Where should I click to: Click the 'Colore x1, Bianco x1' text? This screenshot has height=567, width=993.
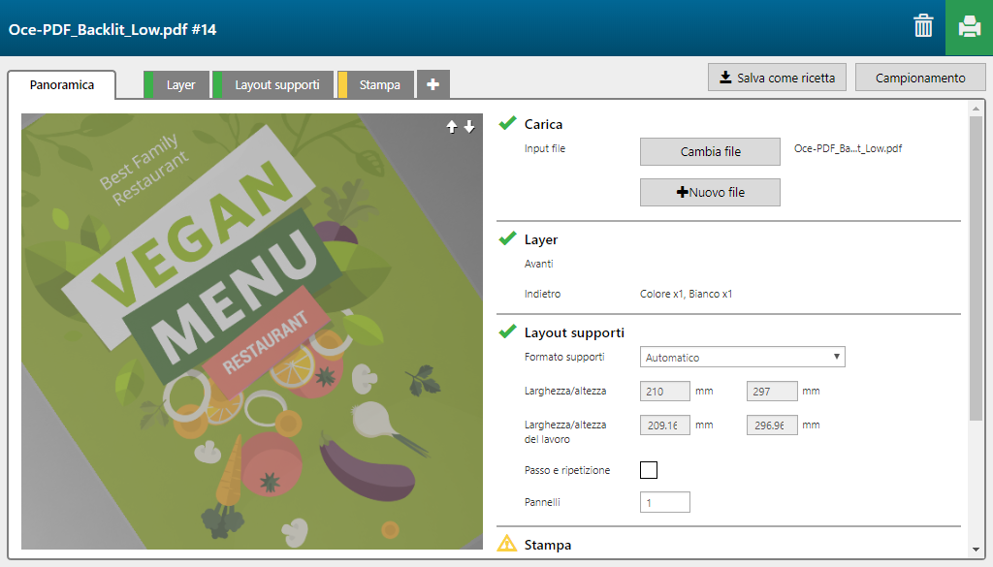pos(686,294)
